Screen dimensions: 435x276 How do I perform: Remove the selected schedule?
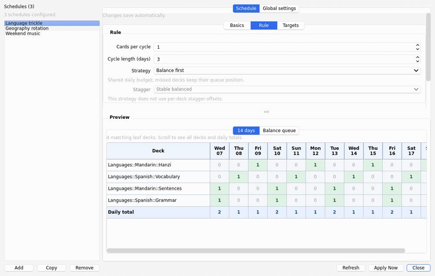[84, 268]
